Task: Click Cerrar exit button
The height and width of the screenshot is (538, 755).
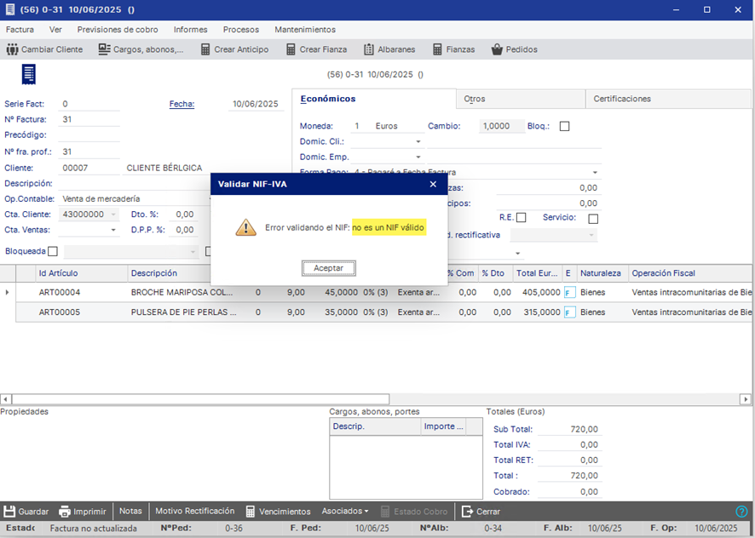Action: (x=481, y=511)
